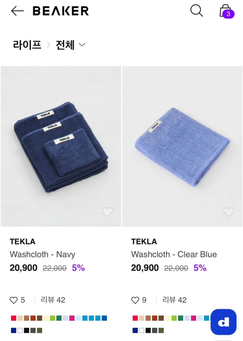Tap the back arrow icon
This screenshot has height=341, width=243.
tap(17, 11)
